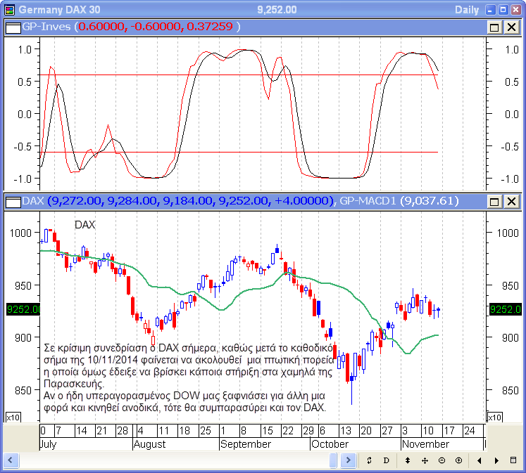Screen dimensions: 526x473
Task: Click the vertical rescale arrows icon
Action: [407, 460]
